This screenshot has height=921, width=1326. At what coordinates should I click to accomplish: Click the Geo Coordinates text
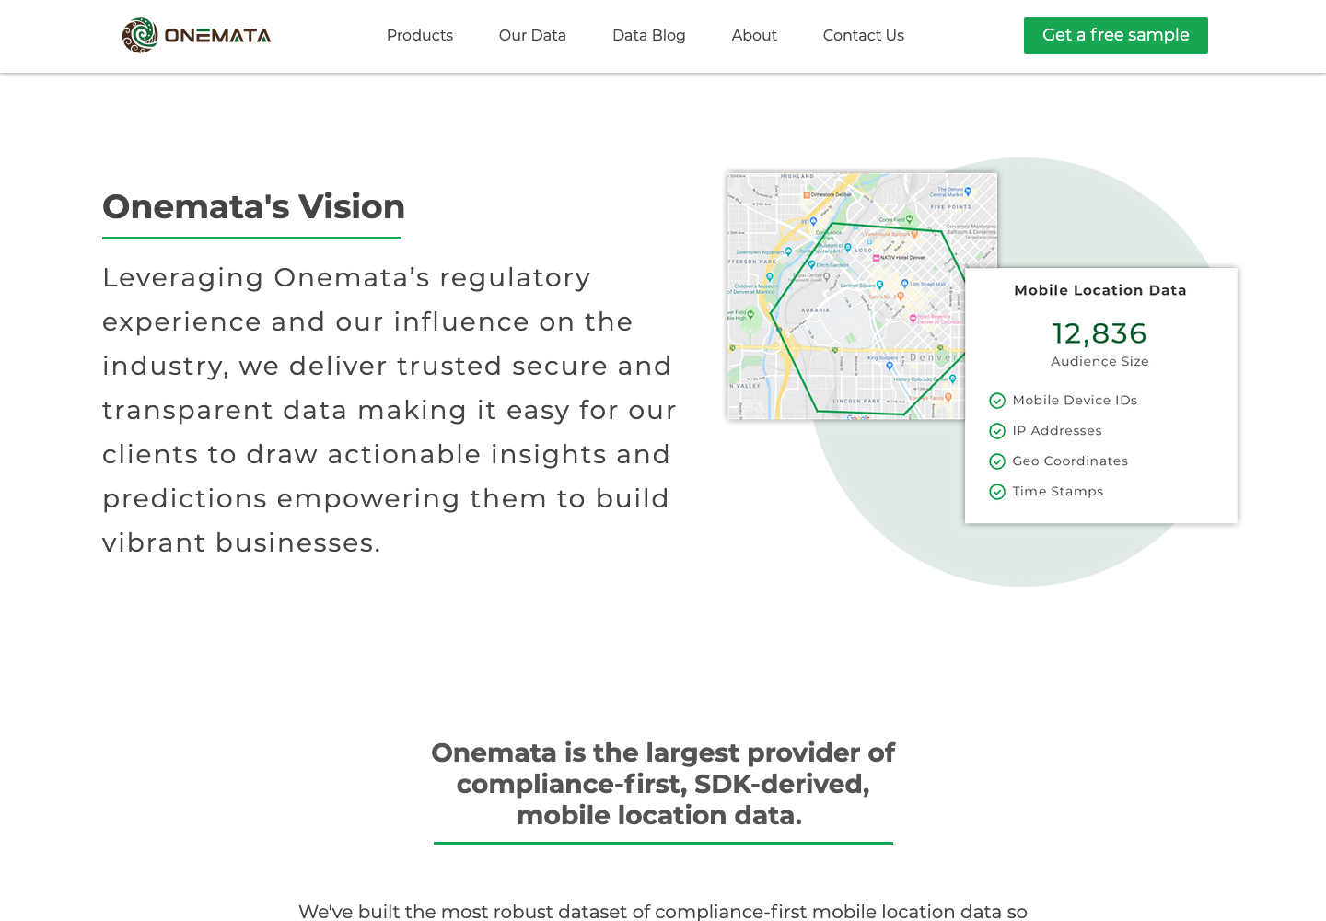click(1070, 460)
